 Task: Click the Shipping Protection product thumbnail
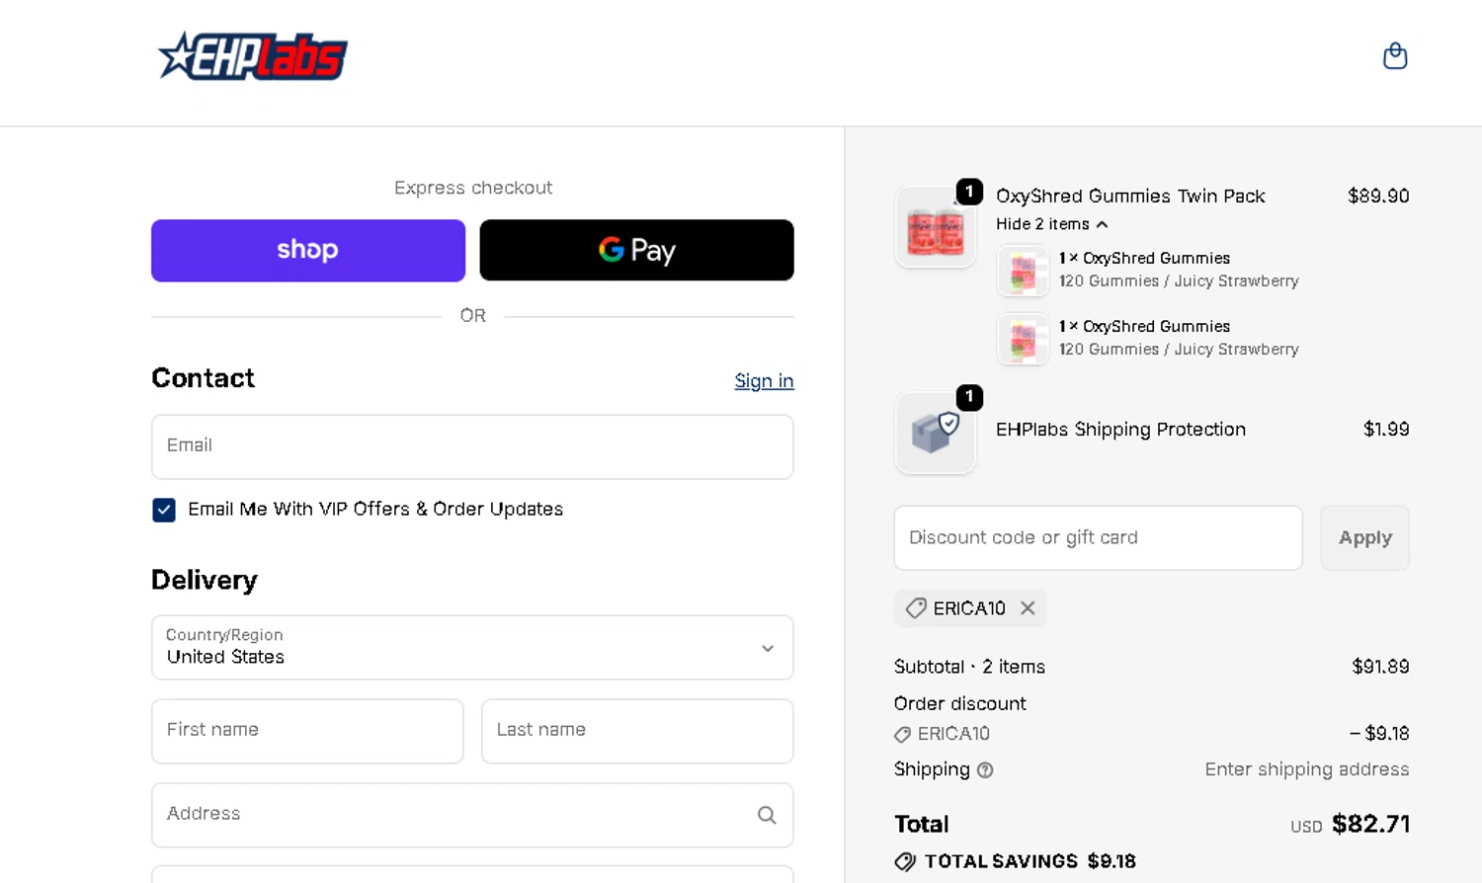[935, 433]
